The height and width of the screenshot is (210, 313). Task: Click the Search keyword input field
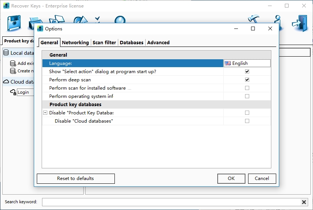pos(171,202)
